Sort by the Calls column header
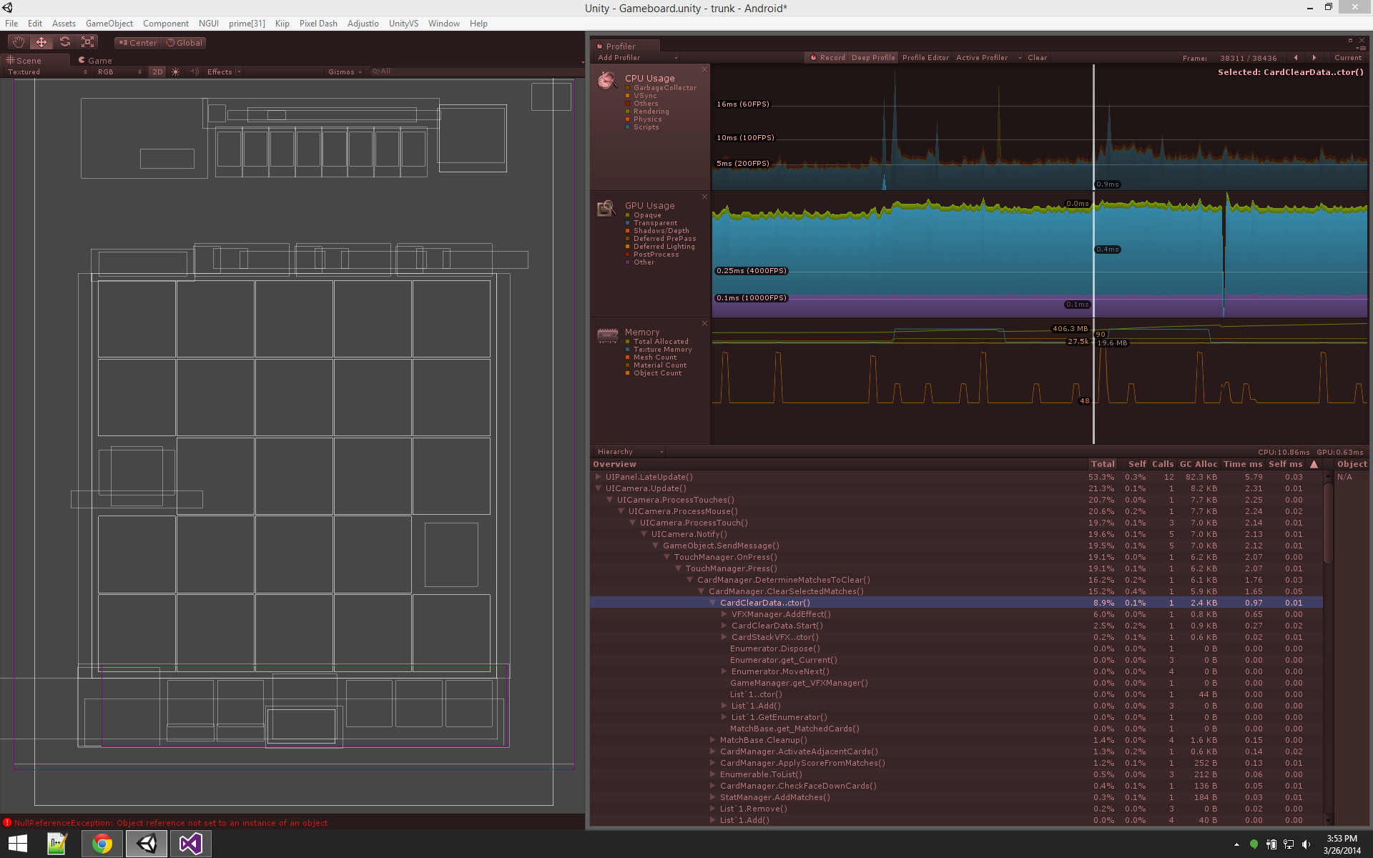This screenshot has width=1373, height=858. (x=1162, y=464)
